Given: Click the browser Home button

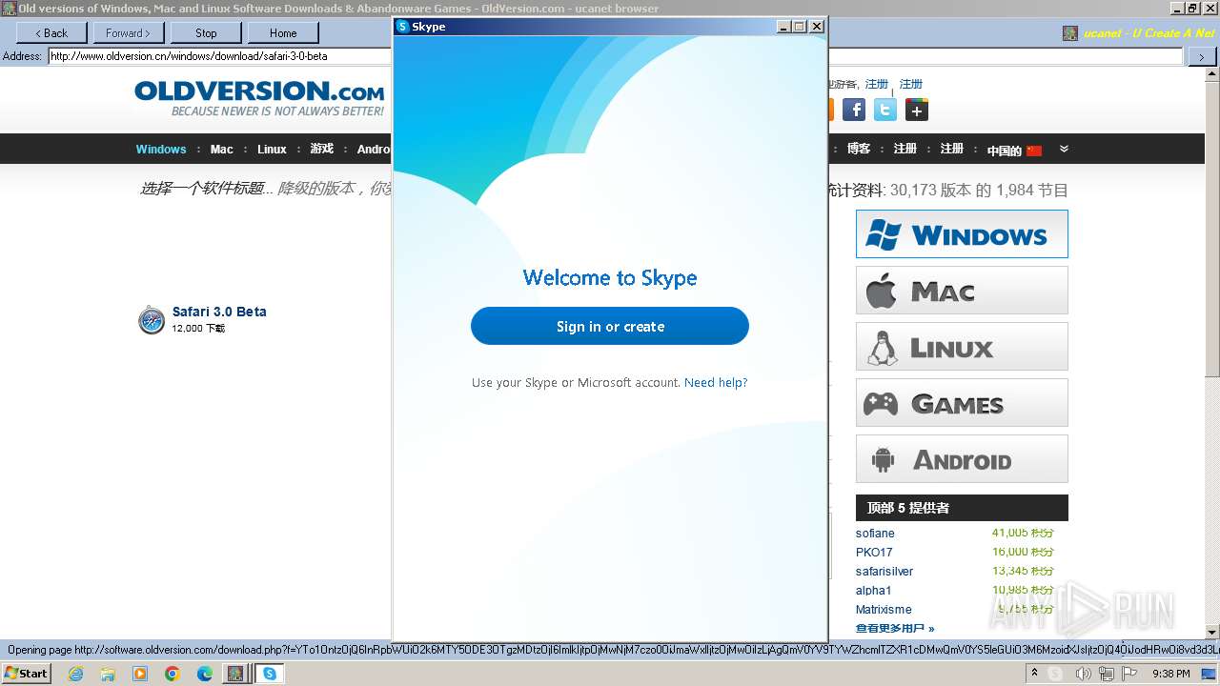Looking at the screenshot, I should coord(283,32).
